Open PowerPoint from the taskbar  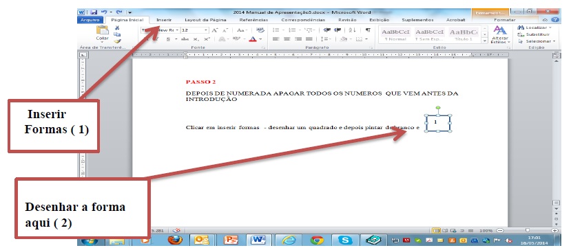(x=231, y=240)
